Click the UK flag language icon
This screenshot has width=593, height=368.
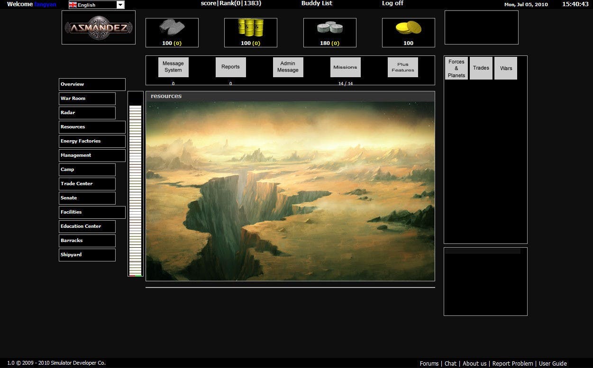click(73, 5)
